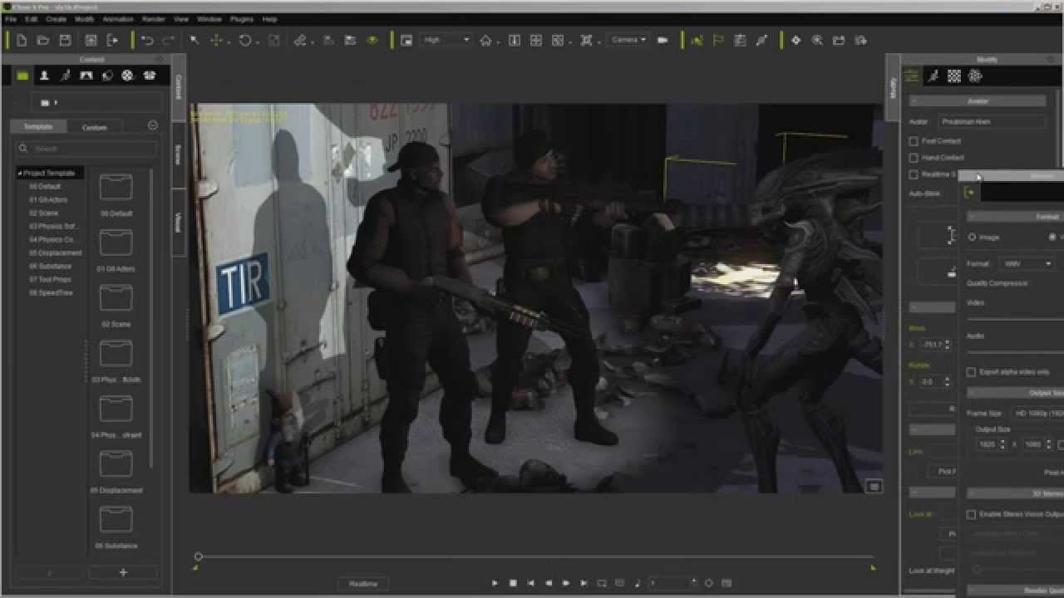Click the pencil edit icon in toolbar
This screenshot has height=598, width=1064.
point(761,40)
